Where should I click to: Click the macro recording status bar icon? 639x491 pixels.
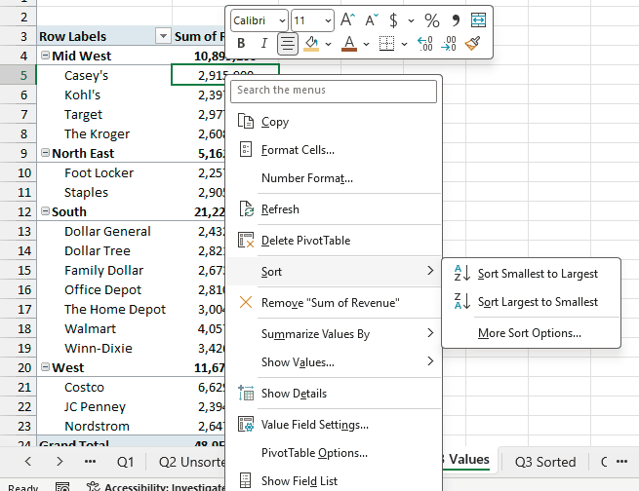click(x=62, y=486)
